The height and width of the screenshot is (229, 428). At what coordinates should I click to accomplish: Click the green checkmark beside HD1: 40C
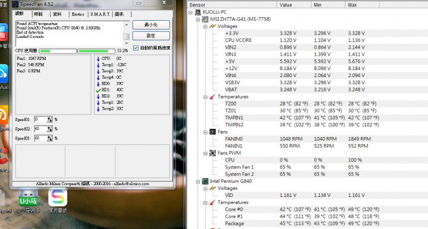click(x=99, y=90)
